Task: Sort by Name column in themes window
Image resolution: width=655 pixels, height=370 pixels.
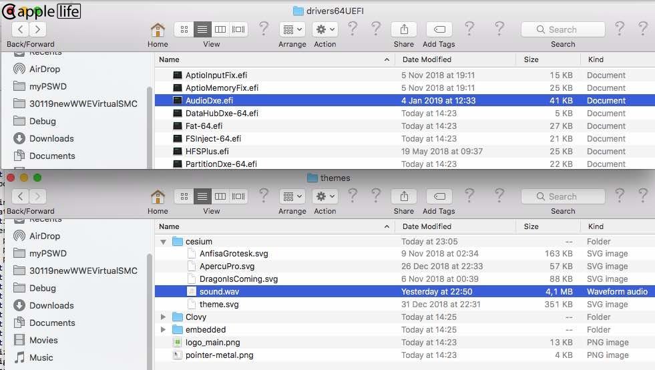Action: coord(274,226)
